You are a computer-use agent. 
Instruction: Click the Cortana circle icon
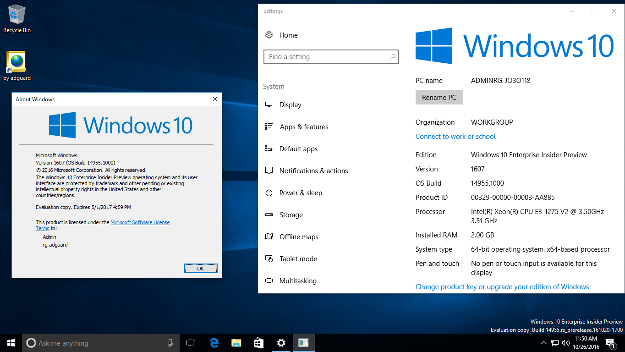tap(31, 343)
